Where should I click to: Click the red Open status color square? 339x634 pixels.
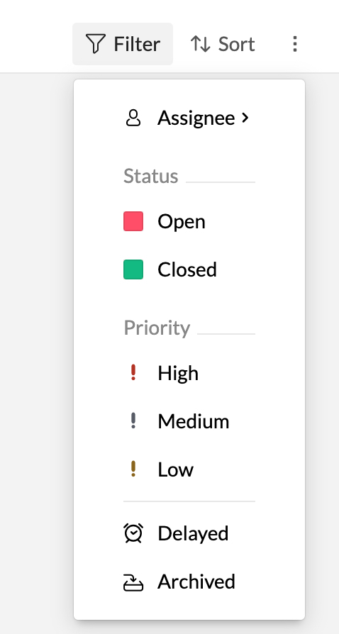point(133,221)
